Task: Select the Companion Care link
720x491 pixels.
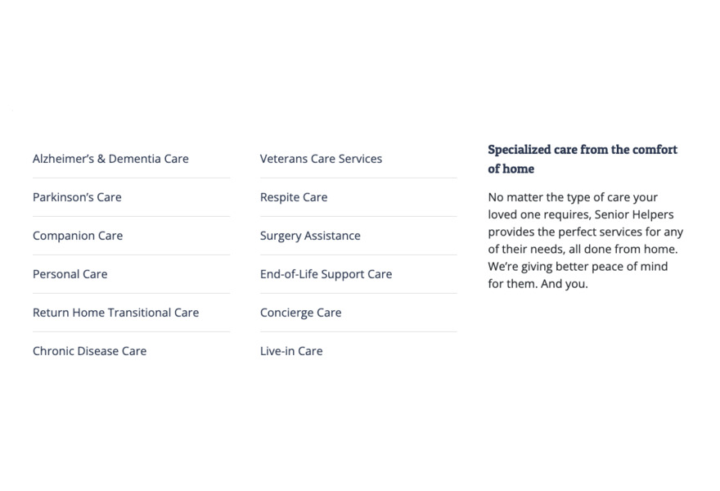Action: pyautogui.click(x=78, y=236)
